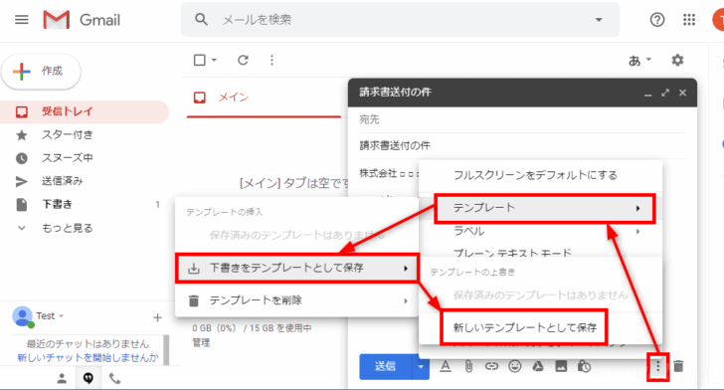Open the Help question mark icon
The height and width of the screenshot is (390, 724).
[x=657, y=20]
